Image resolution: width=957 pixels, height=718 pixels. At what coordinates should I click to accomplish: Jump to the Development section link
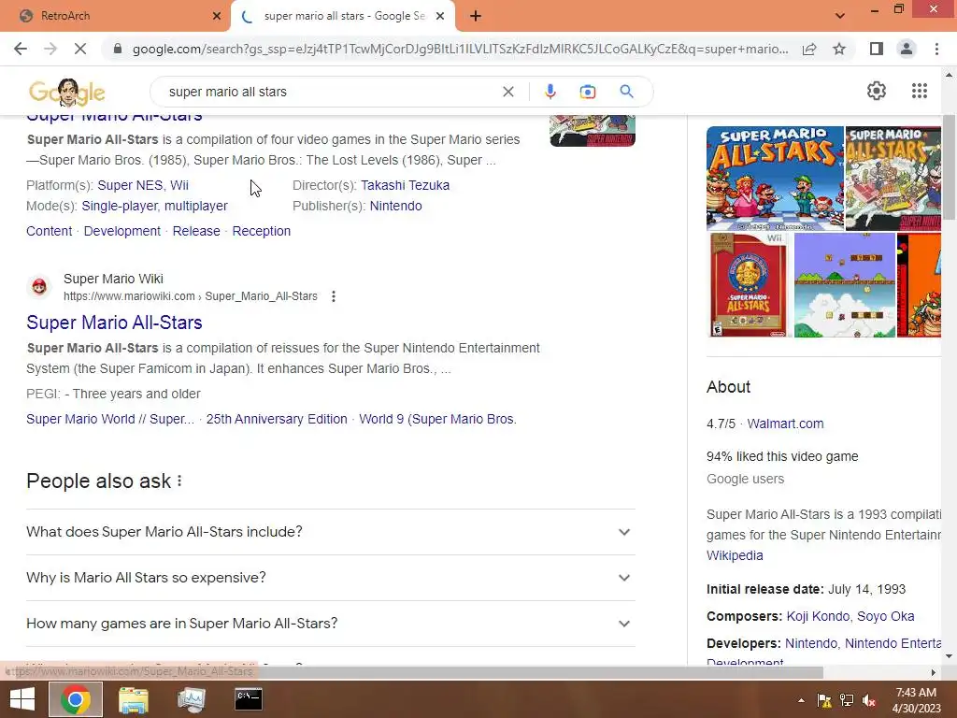122,231
